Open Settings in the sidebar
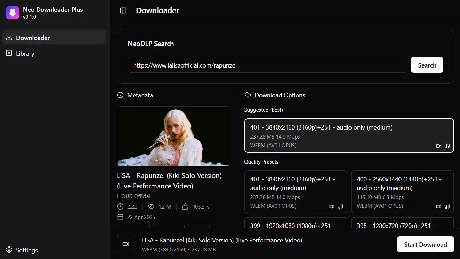The height and width of the screenshot is (259, 460). (x=54, y=250)
